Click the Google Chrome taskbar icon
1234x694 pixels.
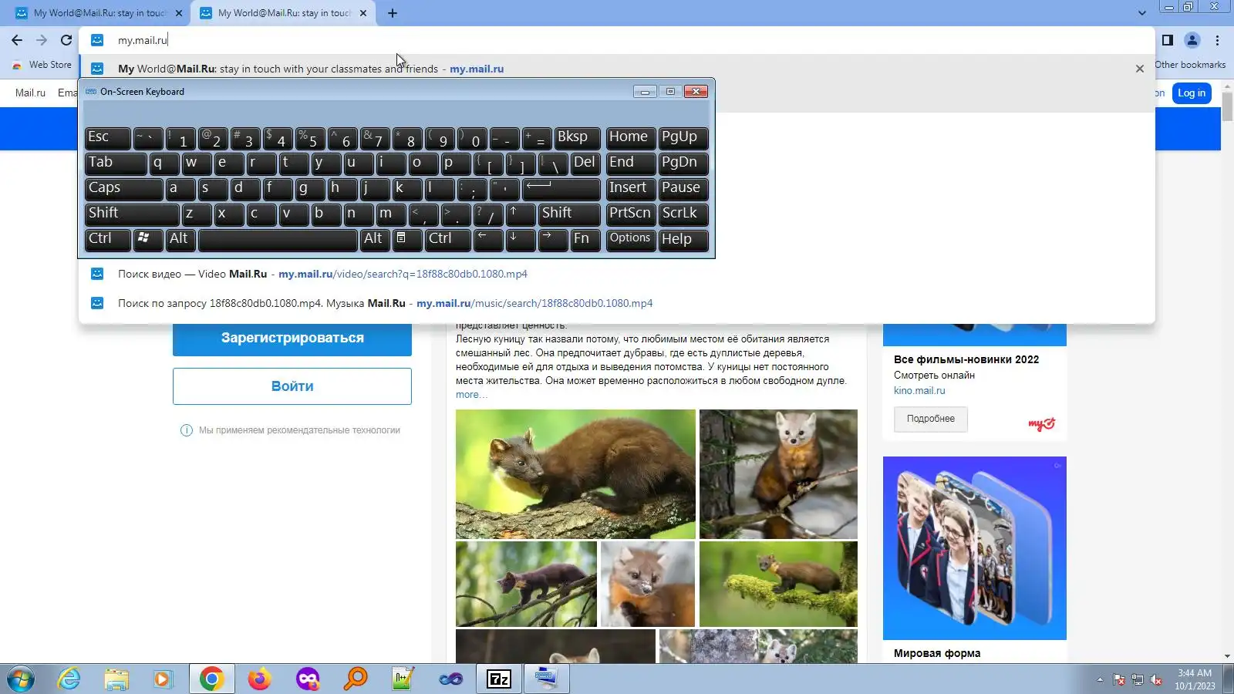point(211,679)
